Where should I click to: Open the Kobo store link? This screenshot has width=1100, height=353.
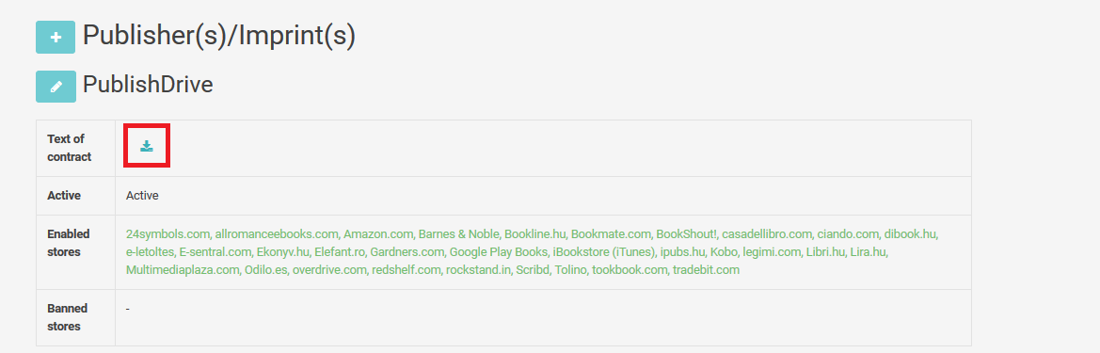[x=722, y=252]
